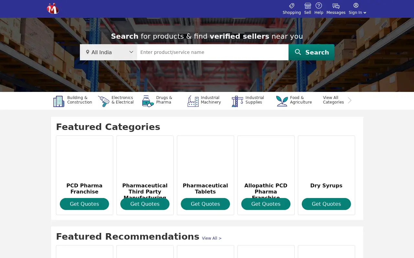Click the Sell storefront icon
414x258 pixels.
click(308, 5)
